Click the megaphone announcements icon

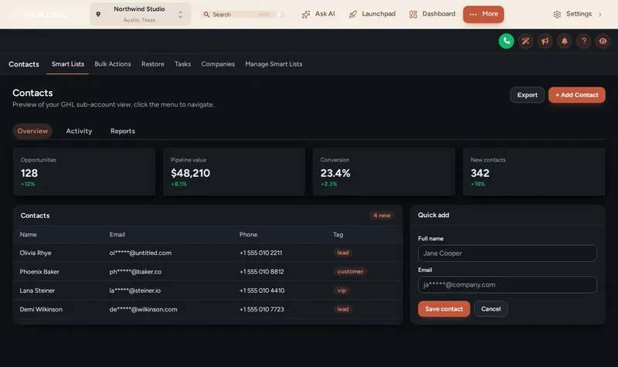click(545, 41)
